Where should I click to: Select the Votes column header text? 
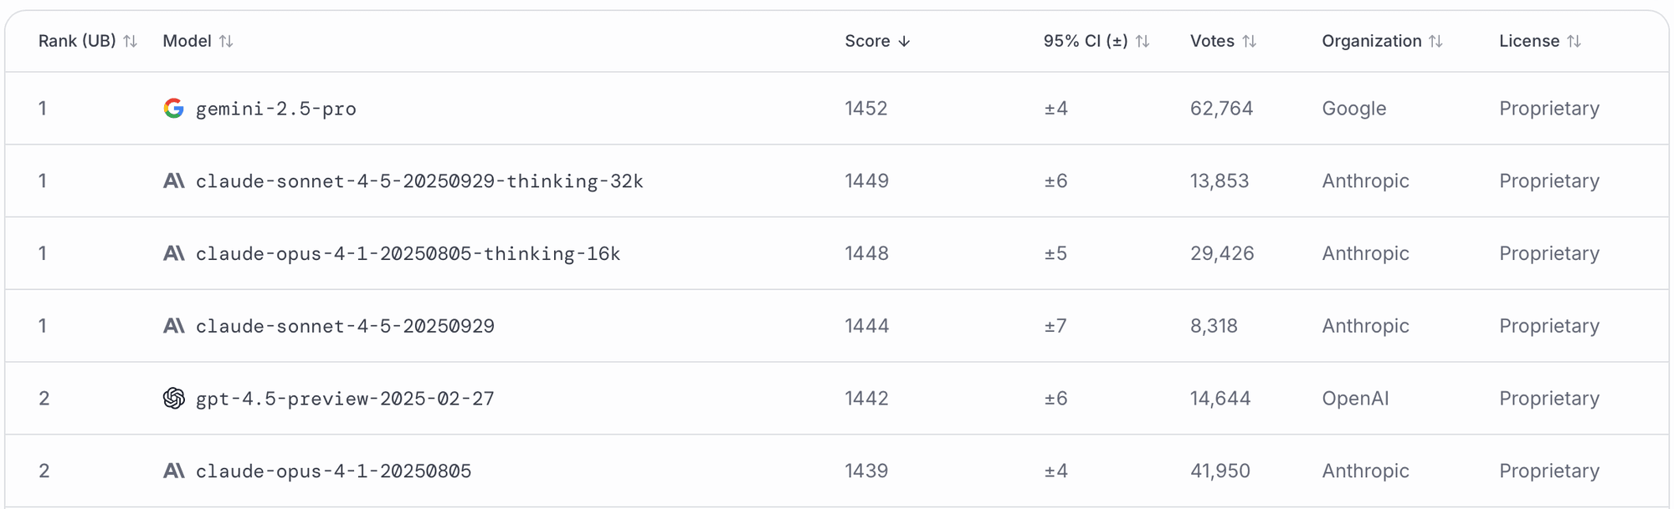1212,41
